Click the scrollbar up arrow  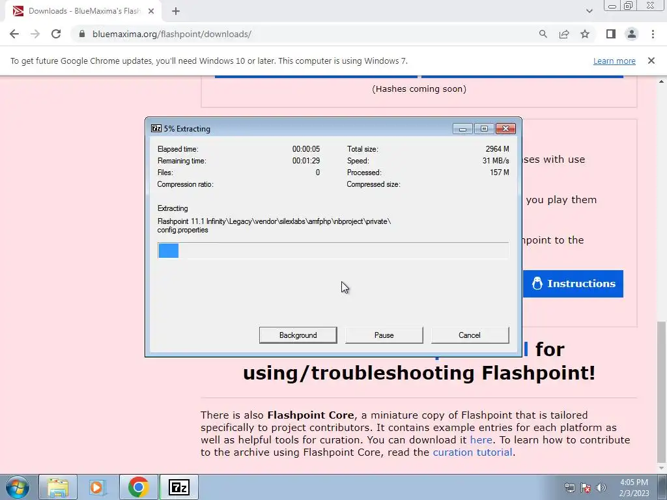point(662,81)
